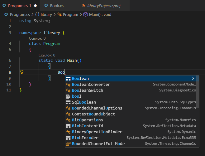
Task: Select Boolean from the suggestion list
Action: 80,79
